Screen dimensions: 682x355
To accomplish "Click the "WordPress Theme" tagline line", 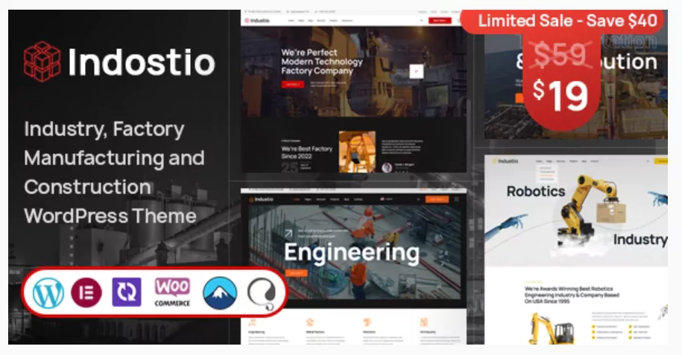I will 110,216.
